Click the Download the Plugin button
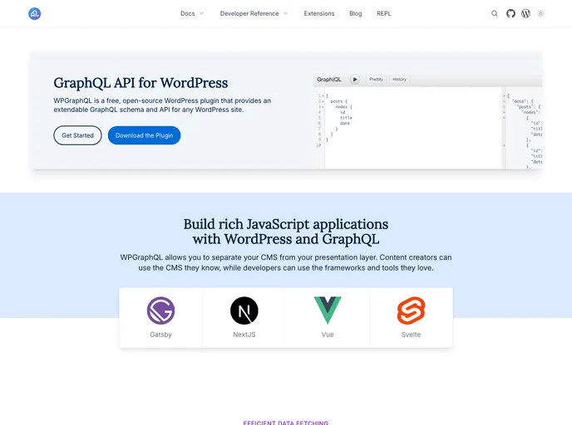Viewport: 572px width, 425px height. [144, 135]
